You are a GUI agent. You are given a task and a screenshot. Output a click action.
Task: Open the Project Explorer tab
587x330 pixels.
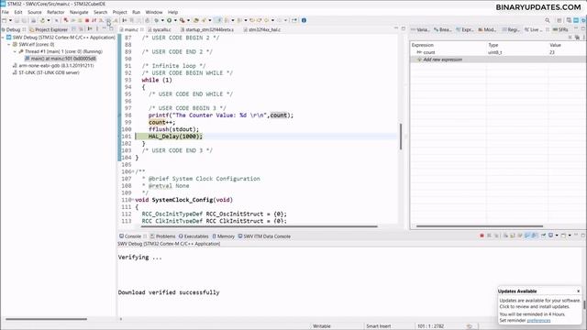pos(49,29)
